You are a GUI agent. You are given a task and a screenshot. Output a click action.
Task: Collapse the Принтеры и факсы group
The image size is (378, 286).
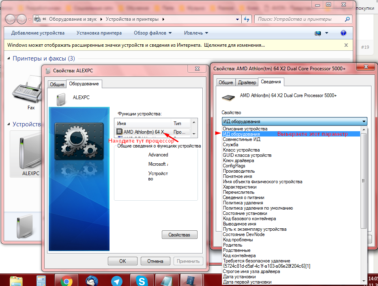9,58
